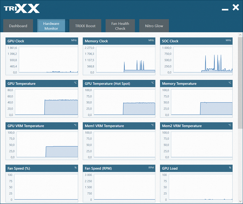243x204 pixels.
Task: Click the scrollbar up arrow
Action: (240, 35)
